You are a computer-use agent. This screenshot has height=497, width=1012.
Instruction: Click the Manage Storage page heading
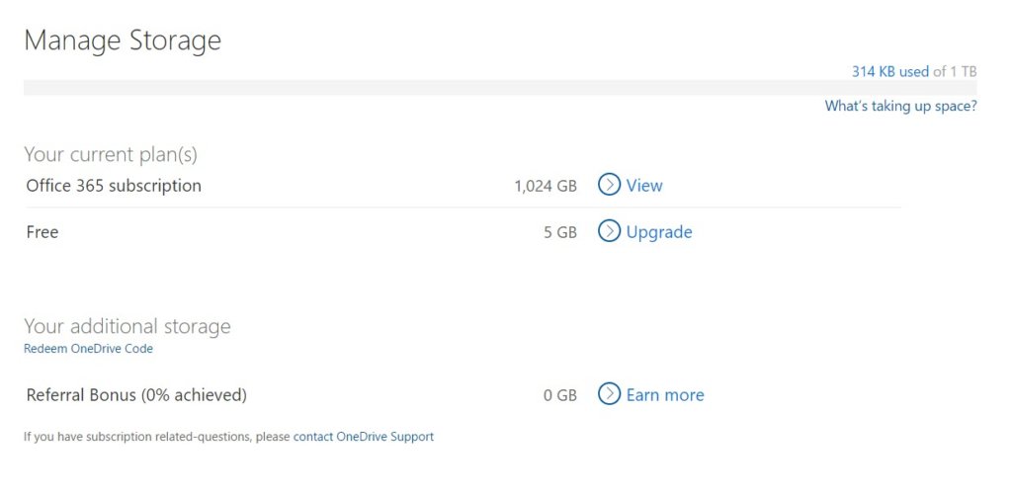click(123, 41)
